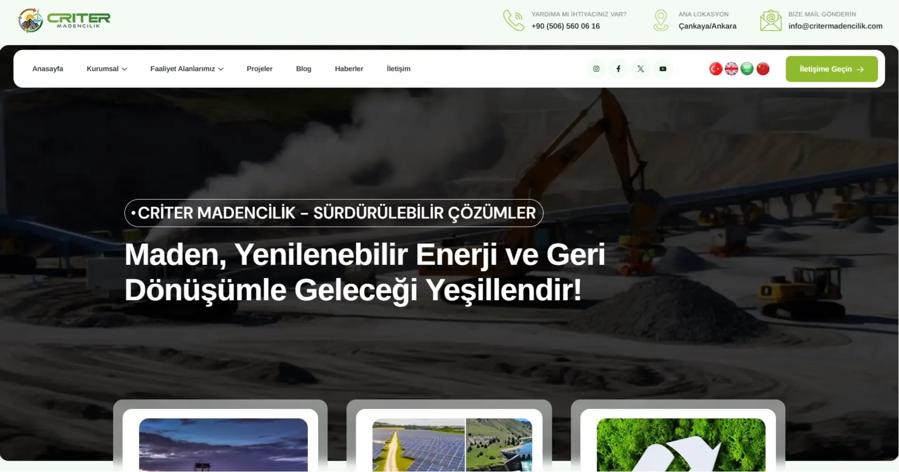Screen dimensions: 899x472
Task: Click the Criter Madencilik logo
Action: (64, 20)
